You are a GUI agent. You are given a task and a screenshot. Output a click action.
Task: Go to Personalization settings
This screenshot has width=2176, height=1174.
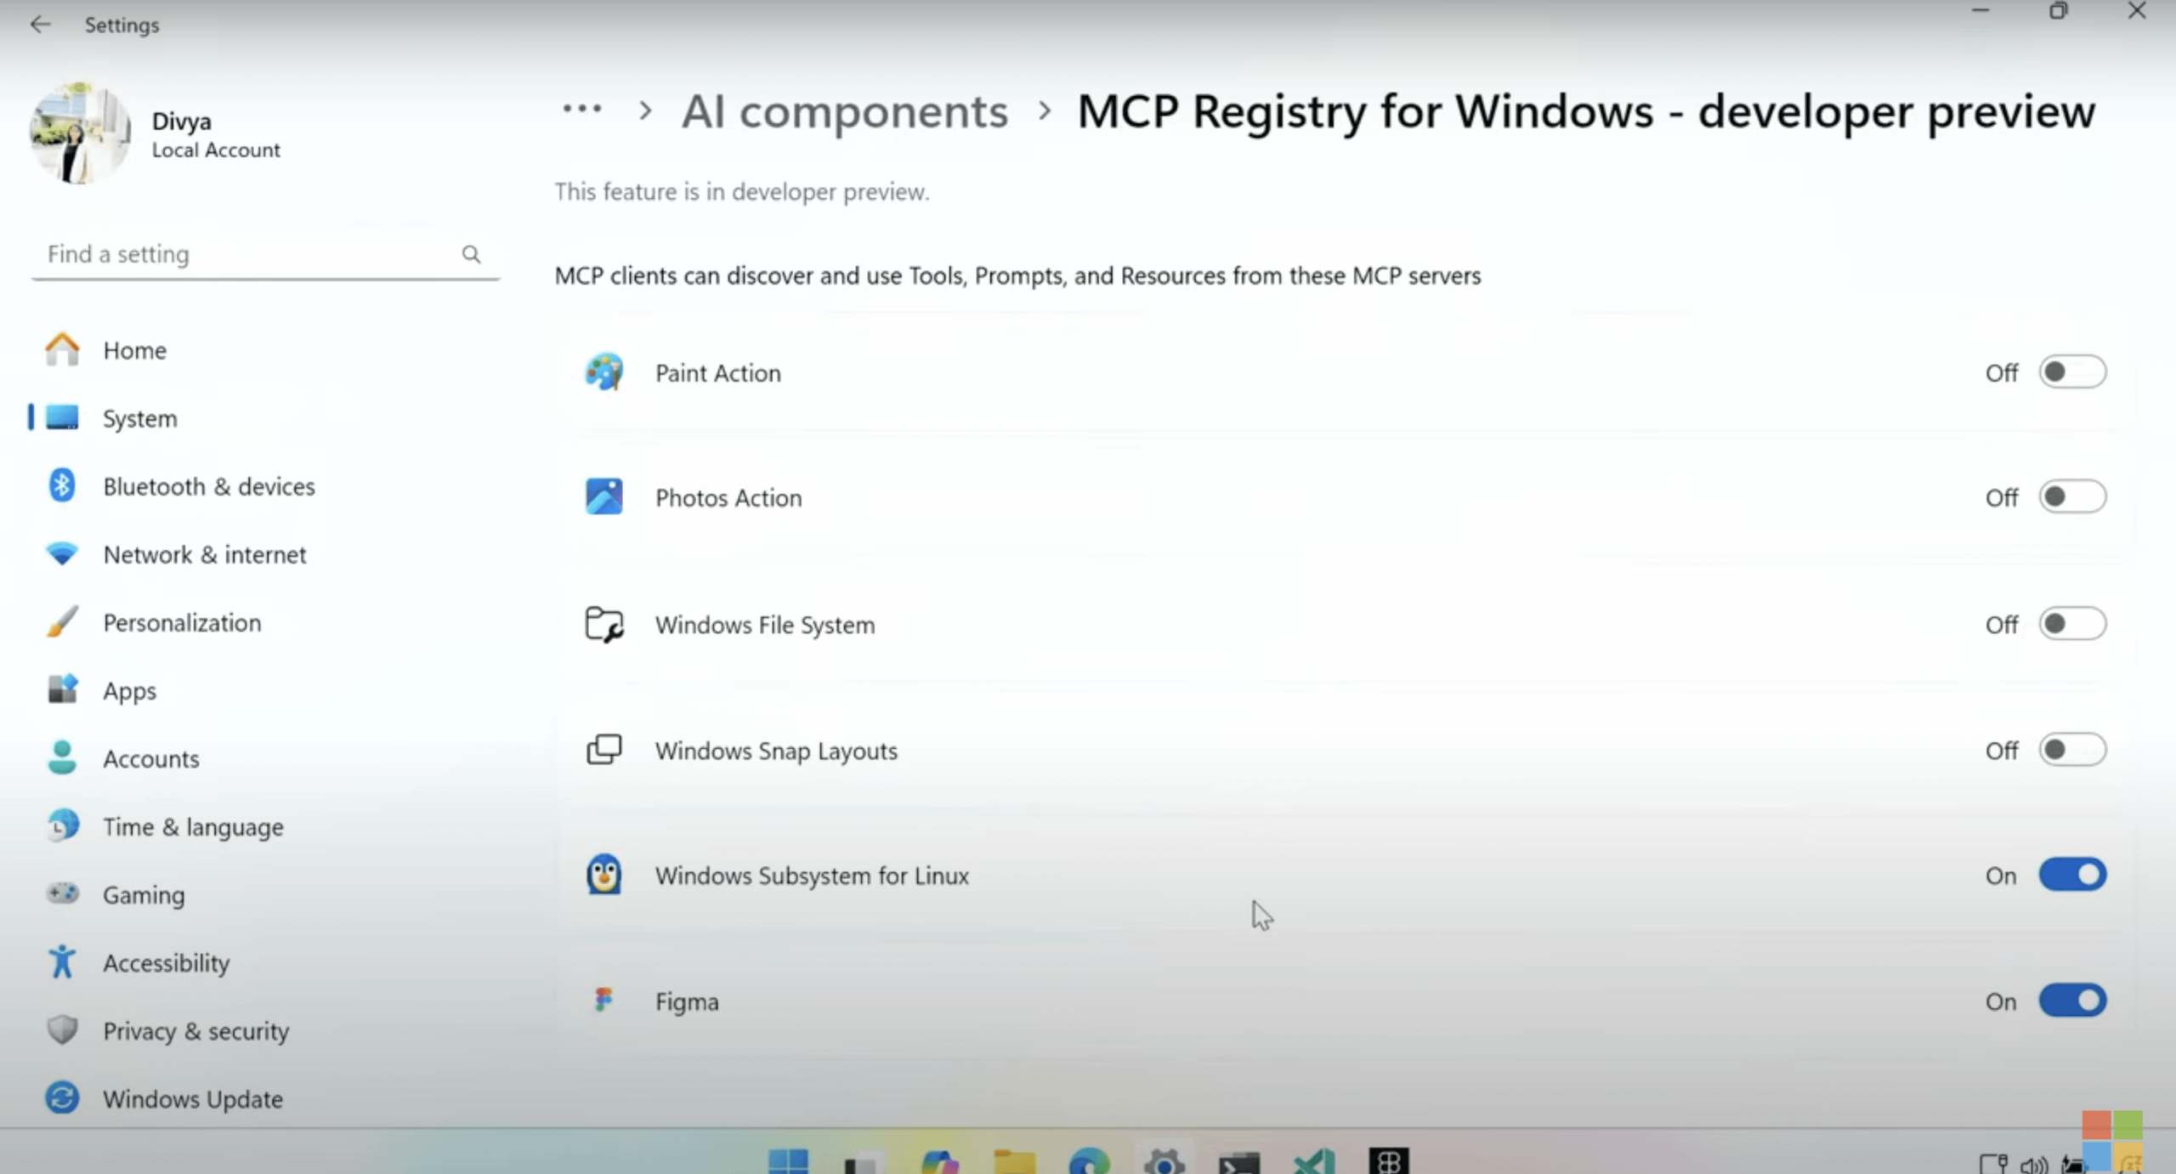(x=263, y=622)
